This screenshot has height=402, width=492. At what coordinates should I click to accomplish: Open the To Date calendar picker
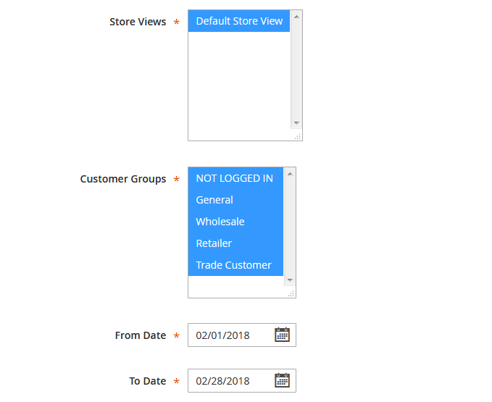282,380
